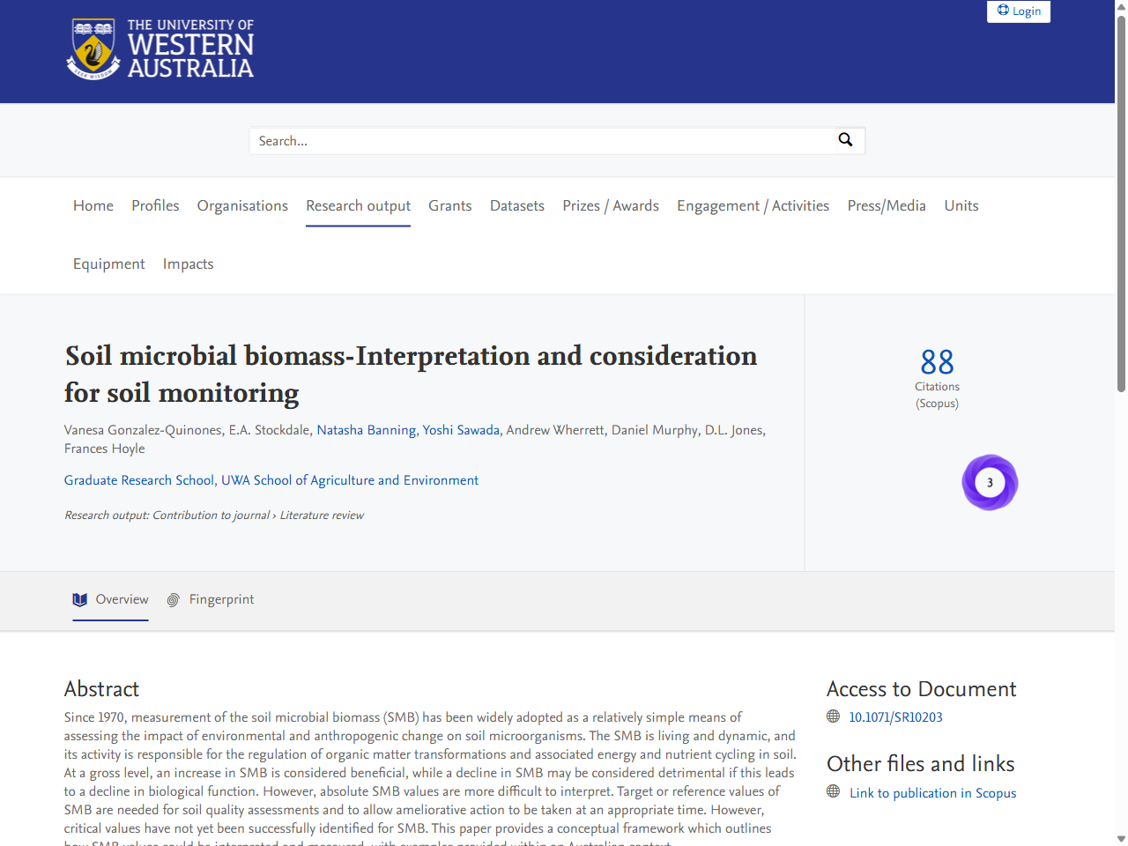Open Yoshi Sawada's author profile

[x=460, y=430]
